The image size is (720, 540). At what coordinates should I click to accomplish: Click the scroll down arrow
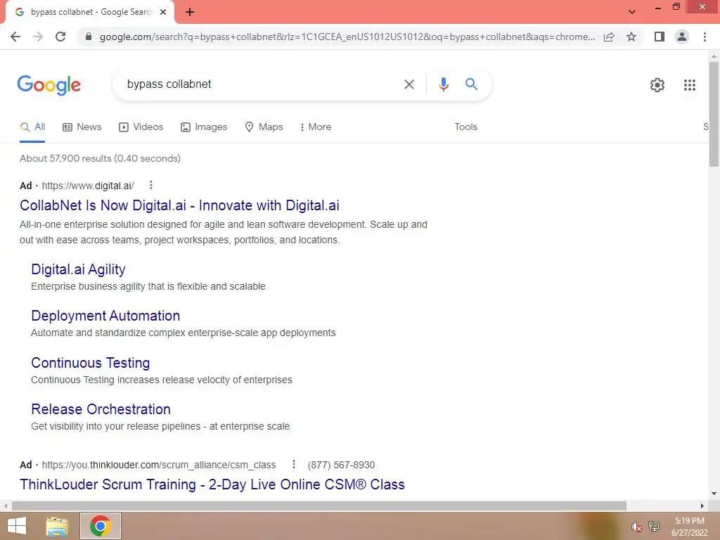714,494
